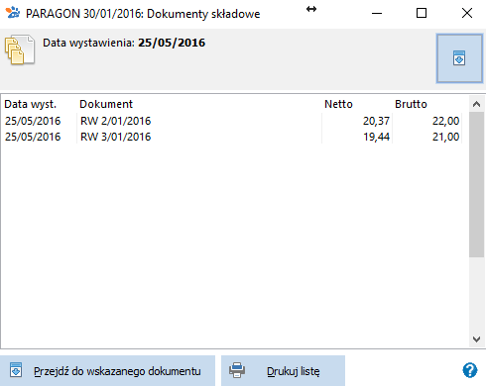486x387 pixels.
Task: Click Przejdź do wskazanego dokumentu button
Action: [107, 371]
